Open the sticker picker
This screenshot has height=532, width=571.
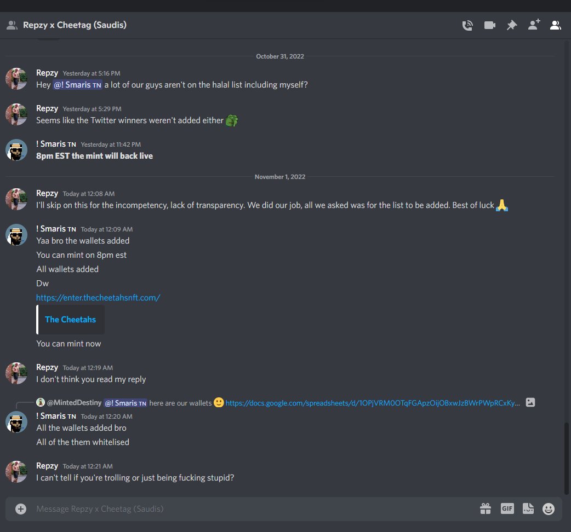[x=528, y=508]
